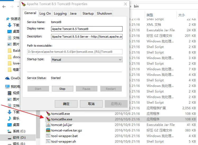This screenshot has width=198, height=145.
Task: Click the Display name input field
Action: 87,29
